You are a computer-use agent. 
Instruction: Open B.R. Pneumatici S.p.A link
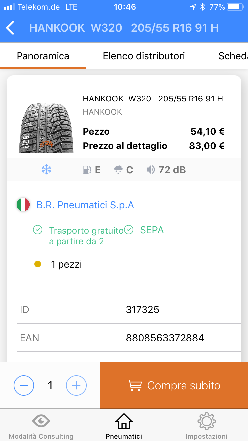click(85, 205)
